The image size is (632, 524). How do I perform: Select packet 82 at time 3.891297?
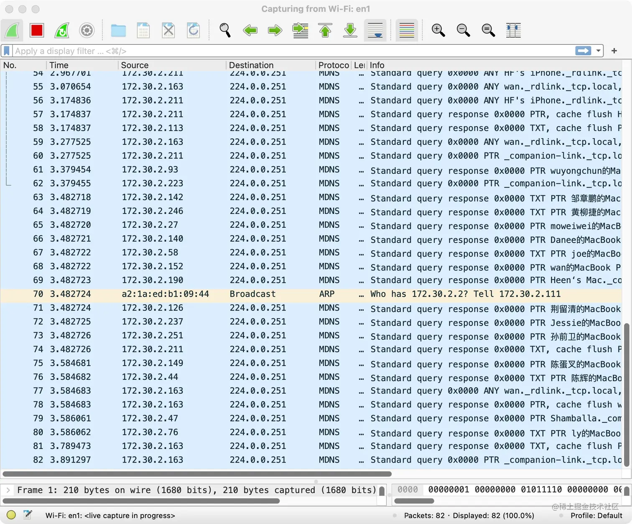(311, 460)
